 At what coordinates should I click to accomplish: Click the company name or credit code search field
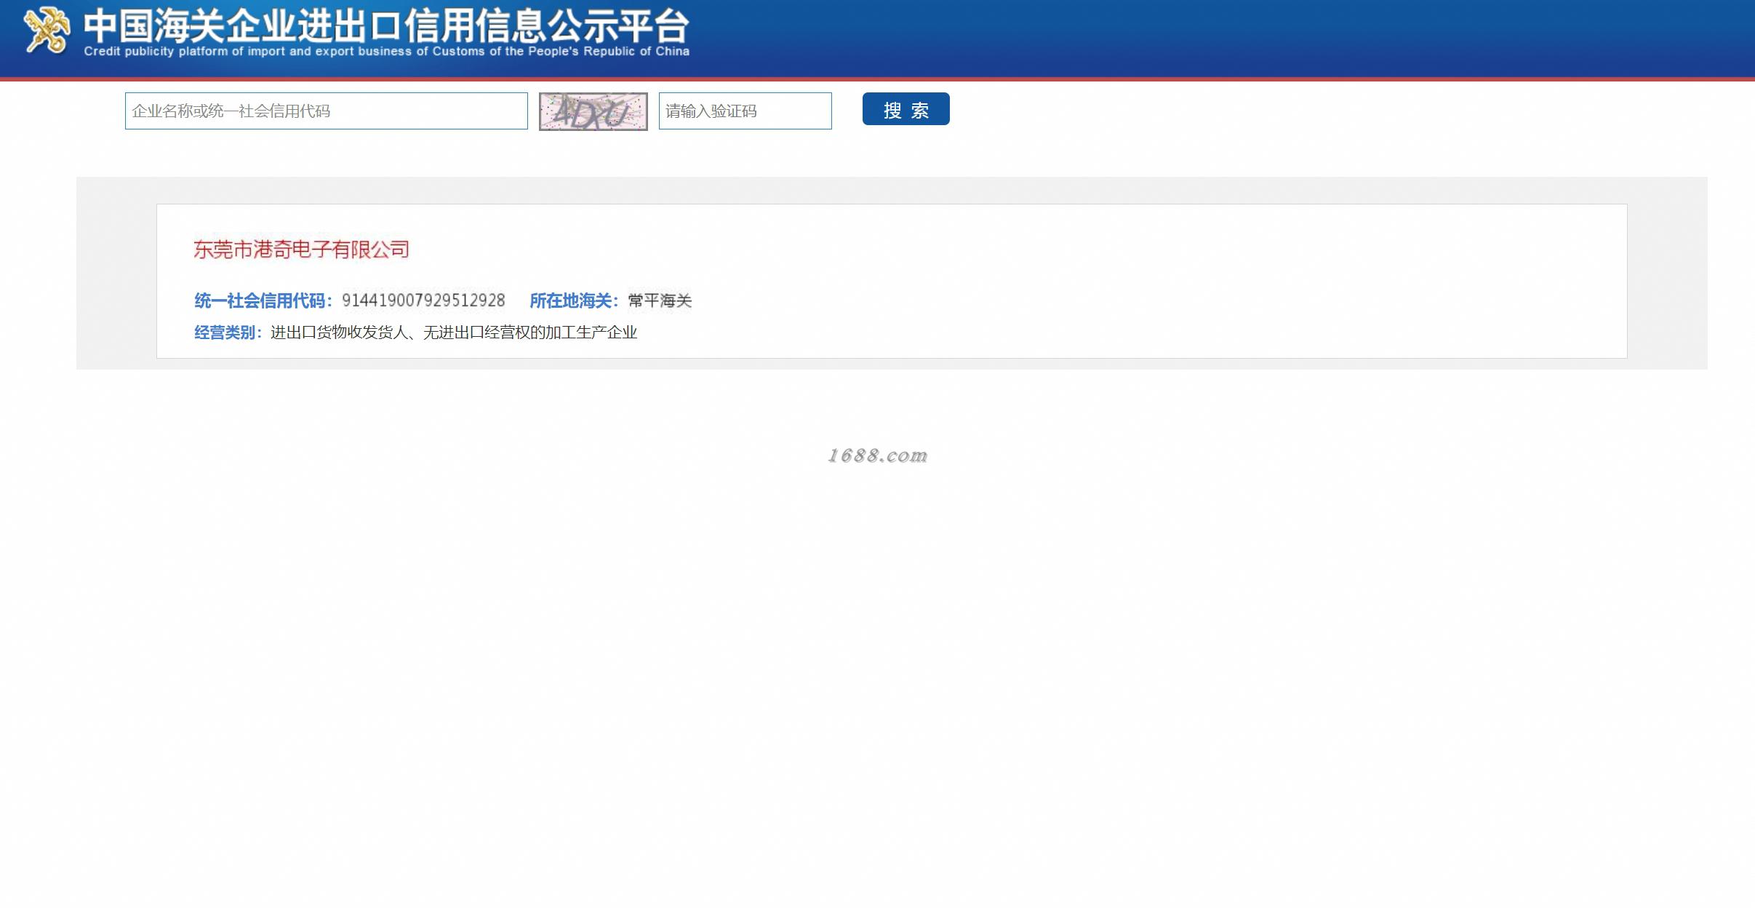pos(326,111)
